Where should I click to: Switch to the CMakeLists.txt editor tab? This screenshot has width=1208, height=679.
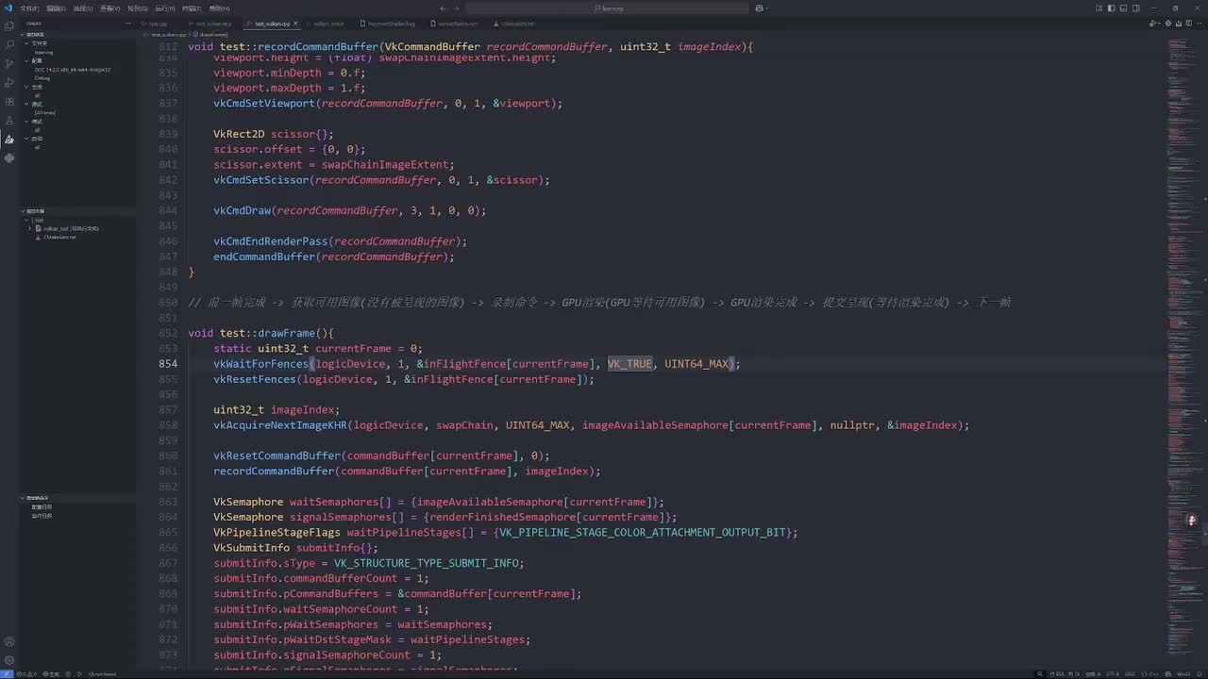click(515, 24)
